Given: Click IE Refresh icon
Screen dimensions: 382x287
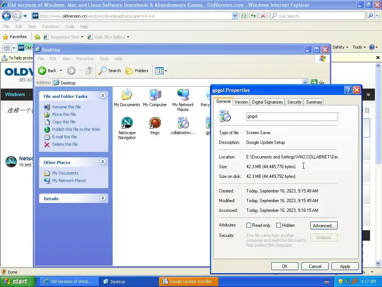Looking at the screenshot, I should 253,16.
